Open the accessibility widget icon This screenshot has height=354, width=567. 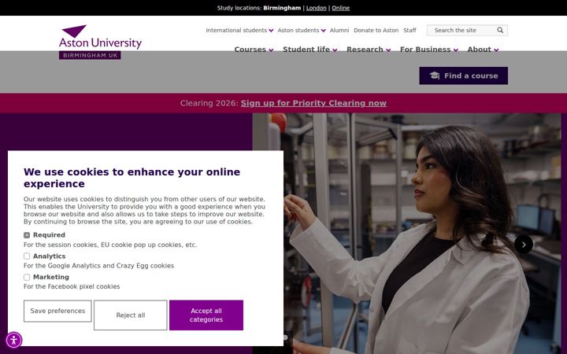[x=13, y=341]
